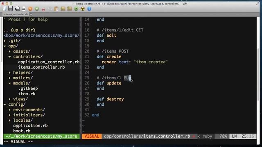Viewport: 262px width, 147px height.
Task: Click the new tab button beside items_controller.rb tab
Action: point(31,14)
